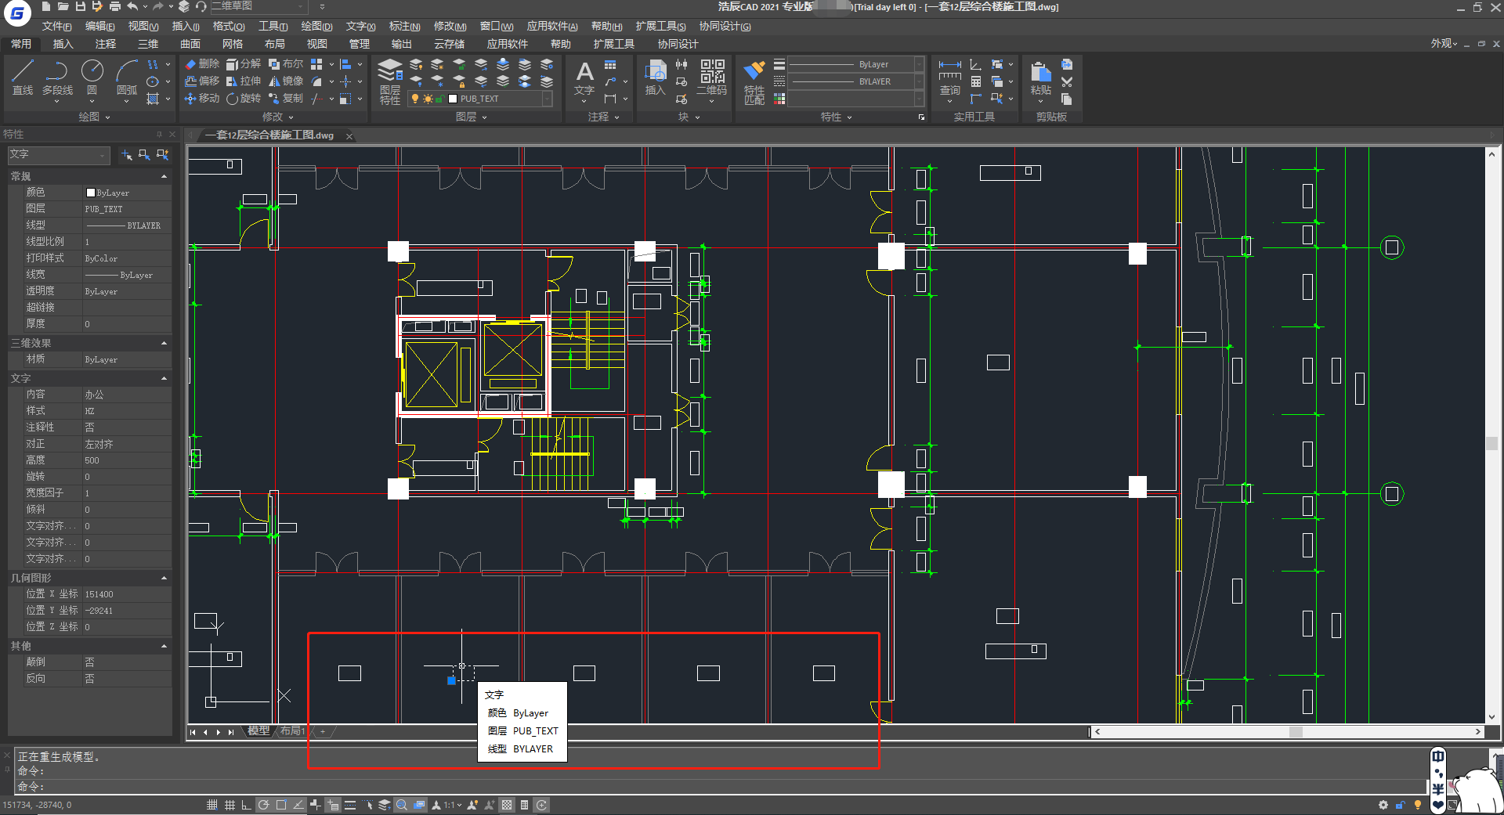Screen dimensions: 1504x815
Task: Click the 镜像 mirror tool
Action: [286, 81]
